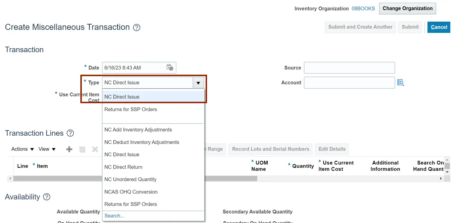Viewport: 455px width, 223px height.
Task: Click the duplicate line icon
Action: coord(82,149)
